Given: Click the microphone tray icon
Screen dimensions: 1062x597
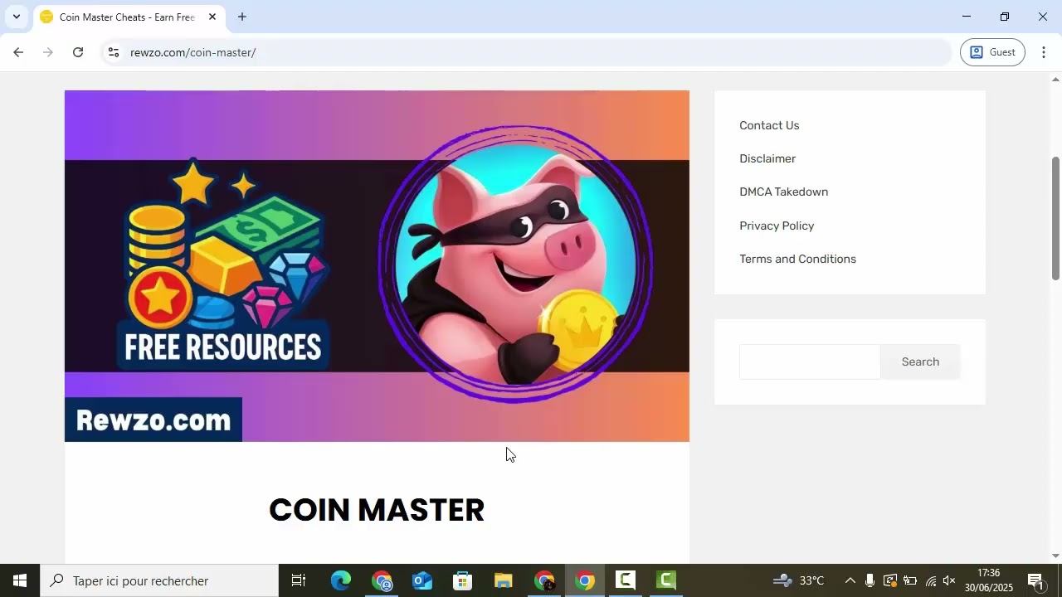Looking at the screenshot, I should (870, 580).
